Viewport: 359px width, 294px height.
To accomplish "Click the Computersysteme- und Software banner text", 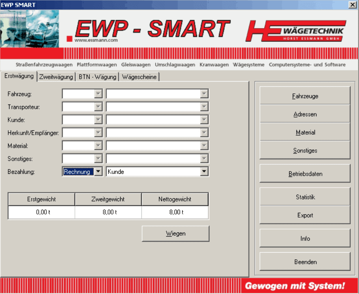I will 307,65.
